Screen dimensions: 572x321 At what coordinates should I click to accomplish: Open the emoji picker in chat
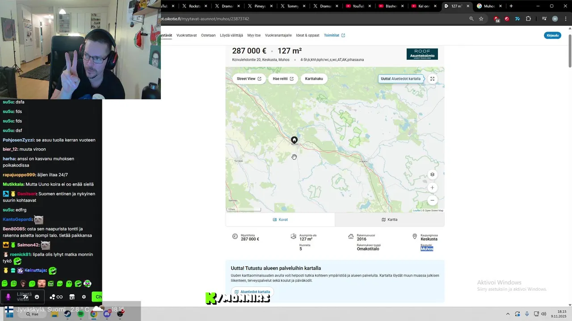pyautogui.click(x=37, y=297)
